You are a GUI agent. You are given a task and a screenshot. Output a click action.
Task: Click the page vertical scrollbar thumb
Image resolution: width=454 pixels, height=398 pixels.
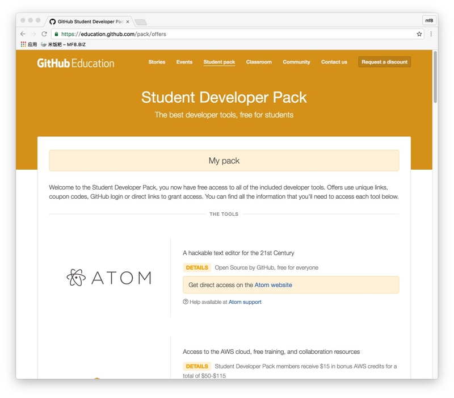[x=435, y=77]
